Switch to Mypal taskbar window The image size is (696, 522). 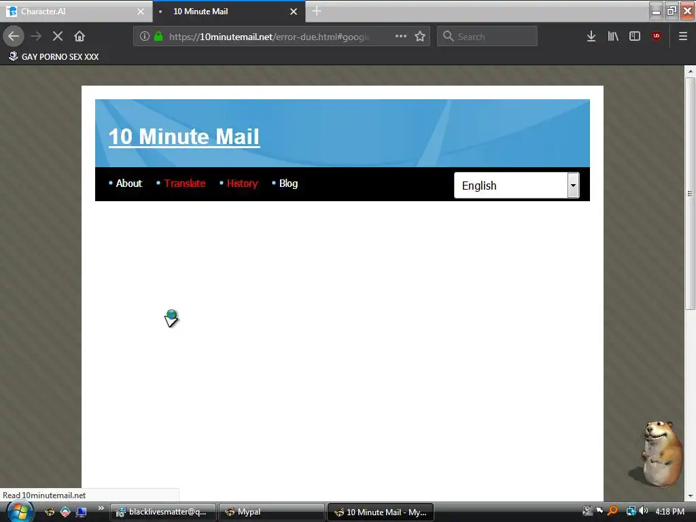pyautogui.click(x=272, y=512)
